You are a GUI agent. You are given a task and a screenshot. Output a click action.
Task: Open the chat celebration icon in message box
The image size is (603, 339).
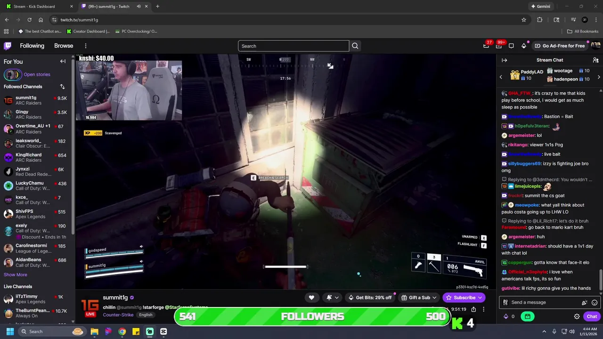tap(585, 302)
